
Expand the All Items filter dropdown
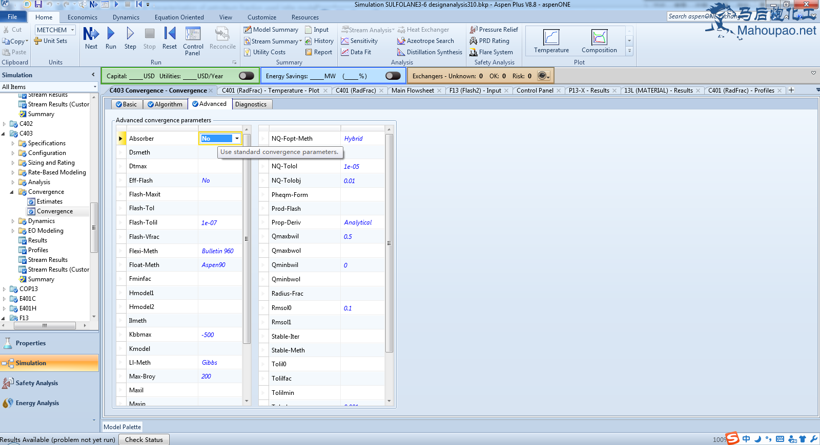[x=95, y=87]
